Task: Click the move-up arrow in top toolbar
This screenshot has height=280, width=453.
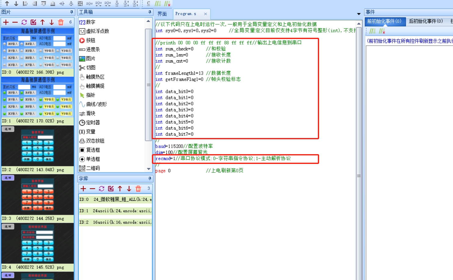Action: click(7, 4)
